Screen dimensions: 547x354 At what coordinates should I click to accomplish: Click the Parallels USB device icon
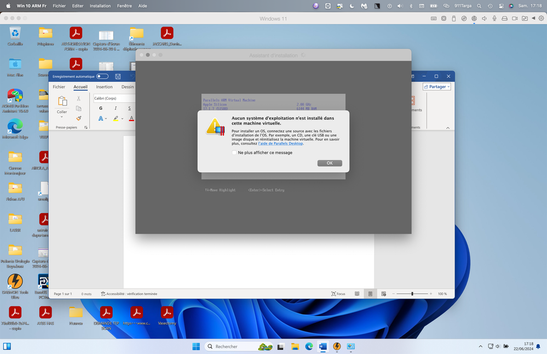[453, 19]
